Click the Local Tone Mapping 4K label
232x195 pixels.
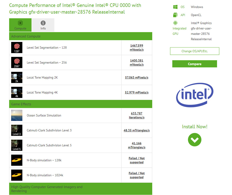(x=42, y=92)
